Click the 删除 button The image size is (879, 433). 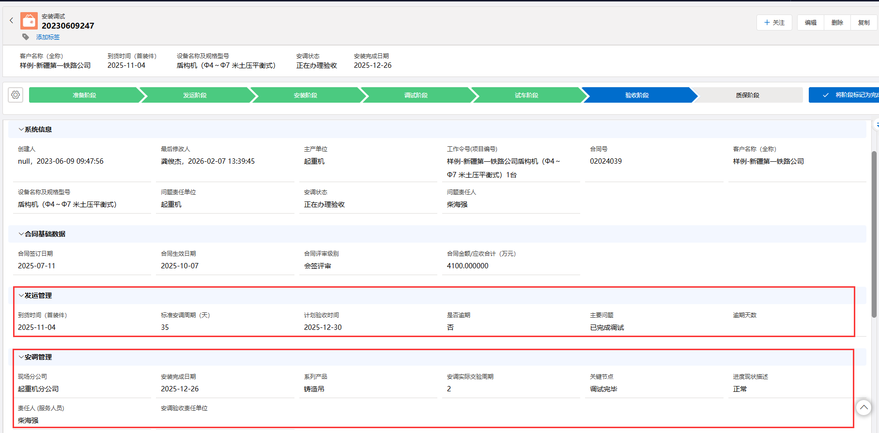(x=837, y=23)
